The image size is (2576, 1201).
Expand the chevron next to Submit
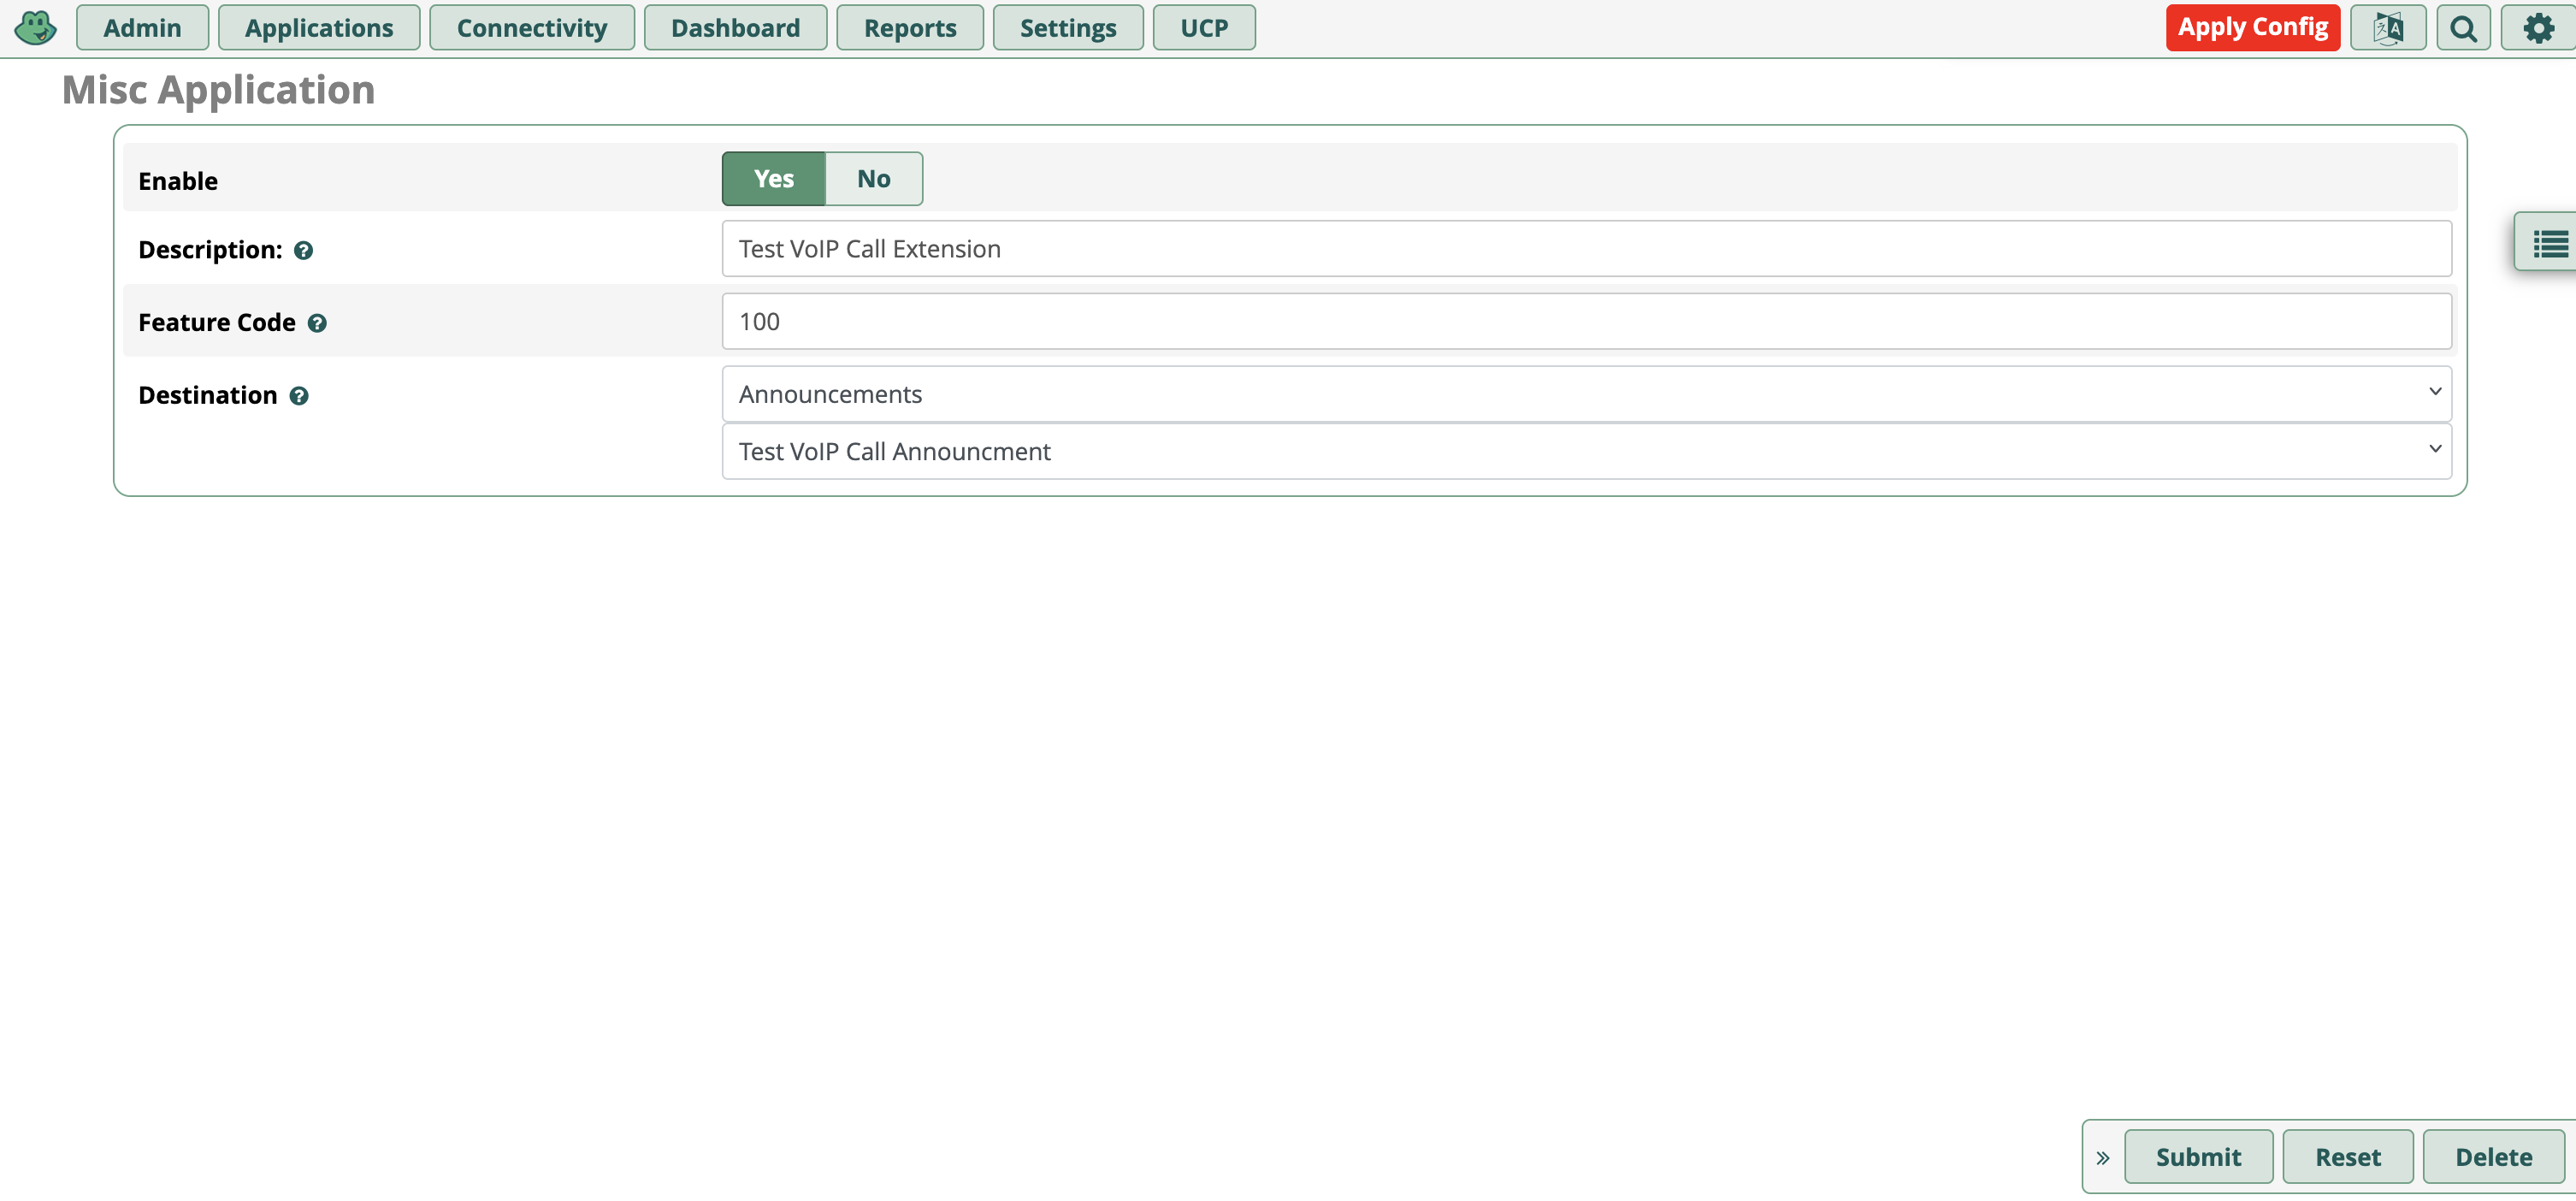(x=2102, y=1156)
